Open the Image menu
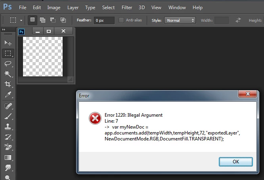 (54, 8)
